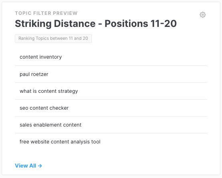Click the word 'Striking' in the heading

tap(33, 24)
